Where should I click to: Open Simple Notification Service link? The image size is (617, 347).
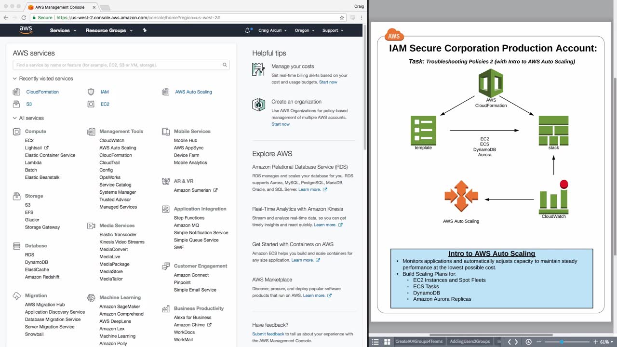201,233
